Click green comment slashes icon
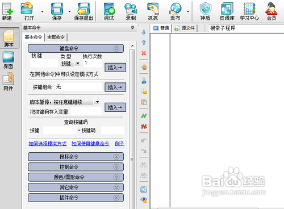Viewport: 284px width, 209px height. [x=144, y=116]
